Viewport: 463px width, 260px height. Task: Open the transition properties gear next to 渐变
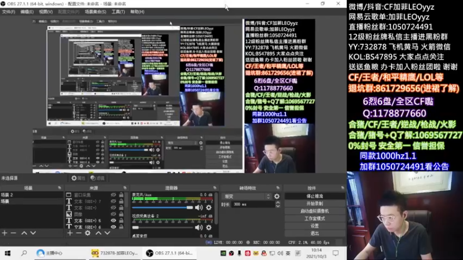click(277, 196)
